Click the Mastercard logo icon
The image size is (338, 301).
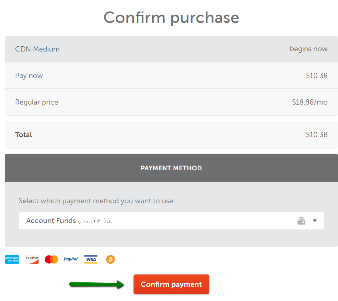(52, 259)
